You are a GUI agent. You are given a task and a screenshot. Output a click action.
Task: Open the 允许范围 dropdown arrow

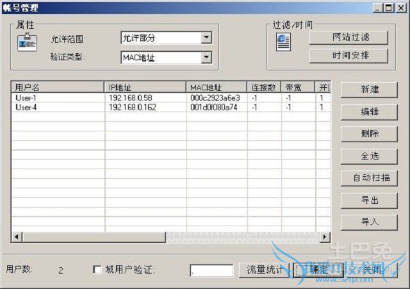click(206, 38)
